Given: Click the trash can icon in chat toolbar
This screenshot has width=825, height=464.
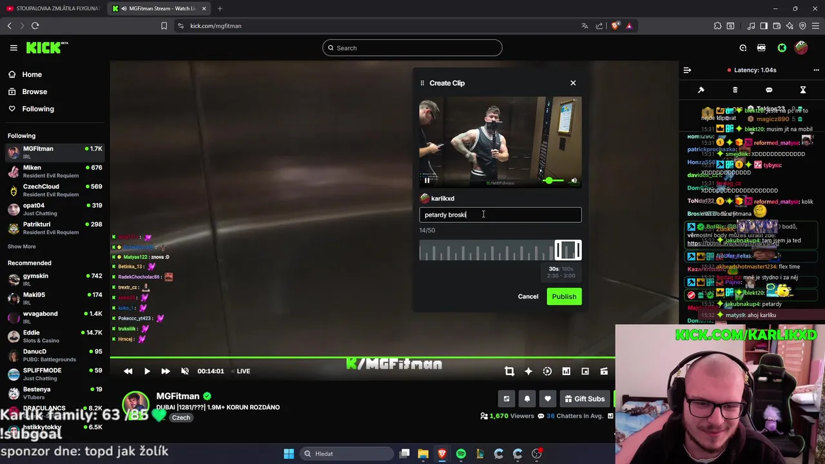Looking at the screenshot, I should point(735,90).
